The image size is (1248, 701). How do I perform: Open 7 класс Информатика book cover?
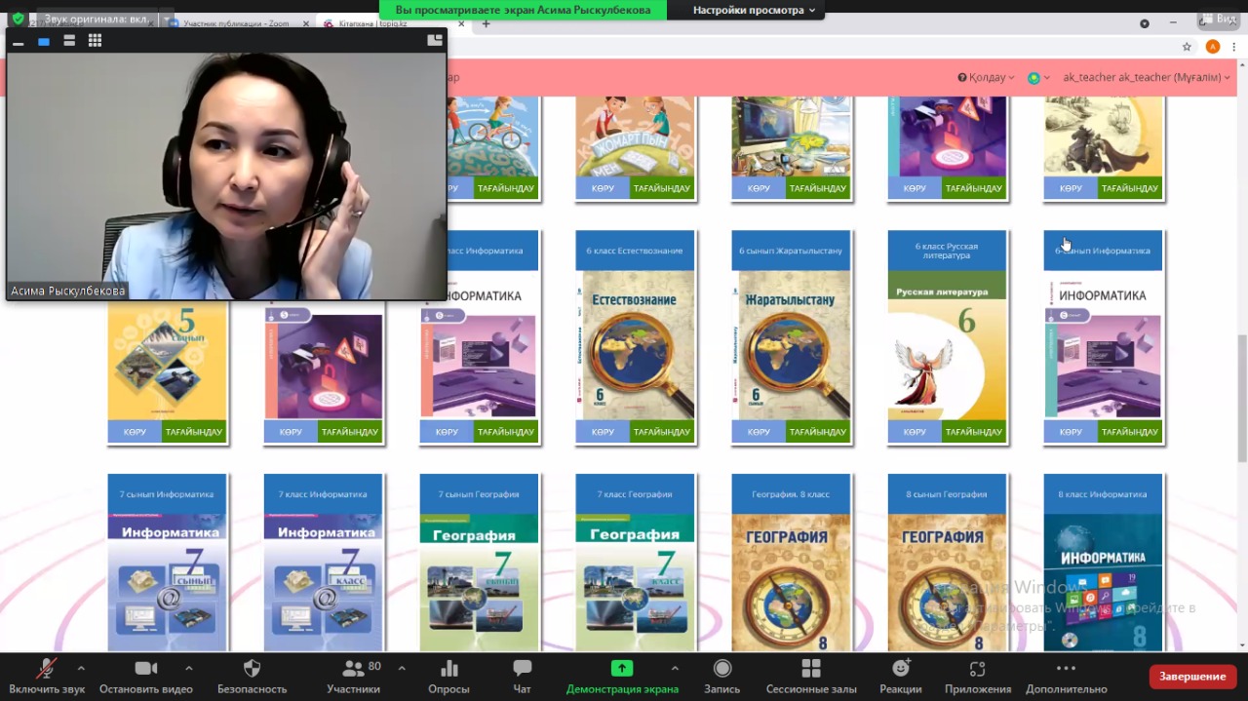click(x=323, y=582)
